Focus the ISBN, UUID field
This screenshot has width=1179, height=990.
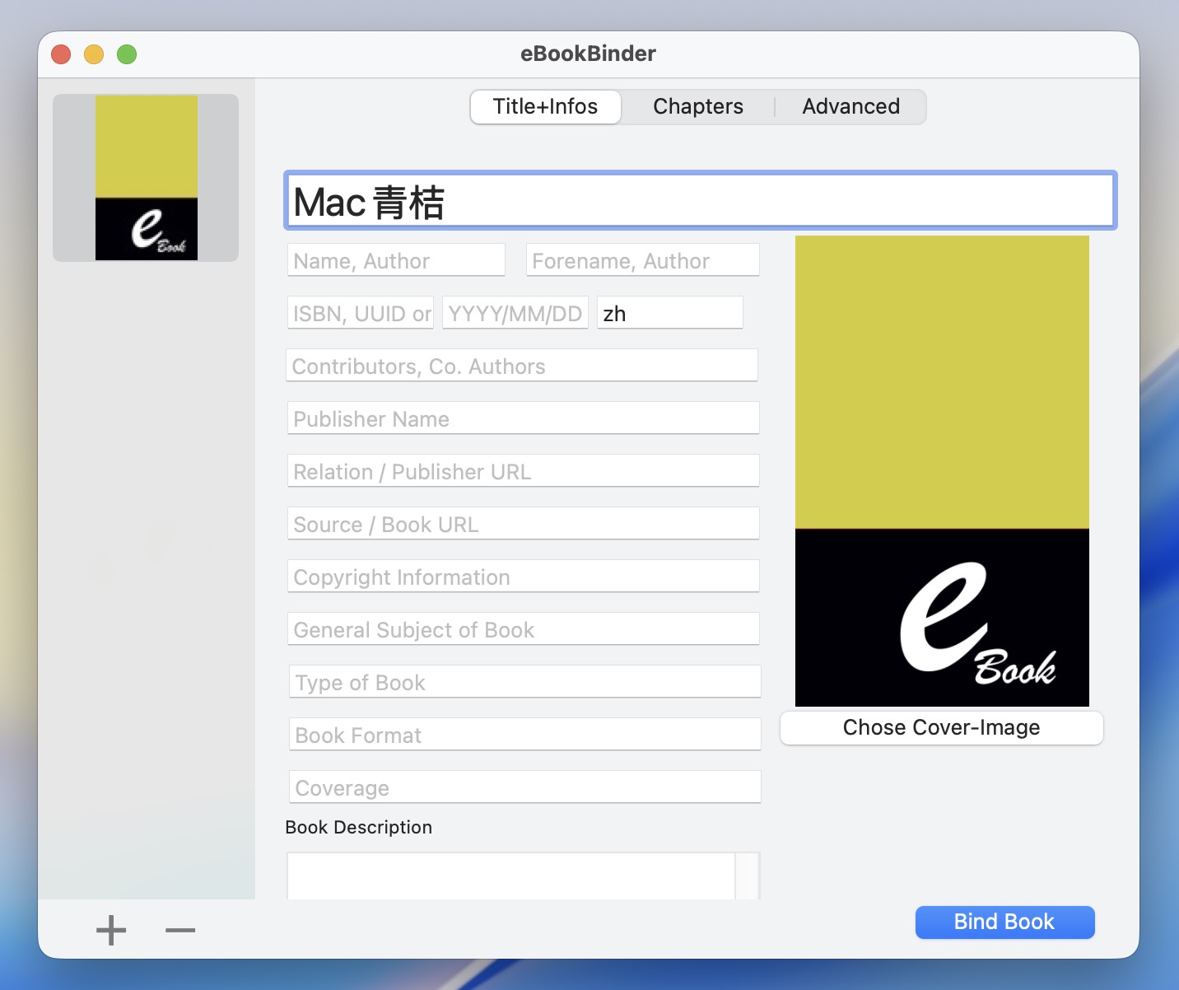click(361, 314)
